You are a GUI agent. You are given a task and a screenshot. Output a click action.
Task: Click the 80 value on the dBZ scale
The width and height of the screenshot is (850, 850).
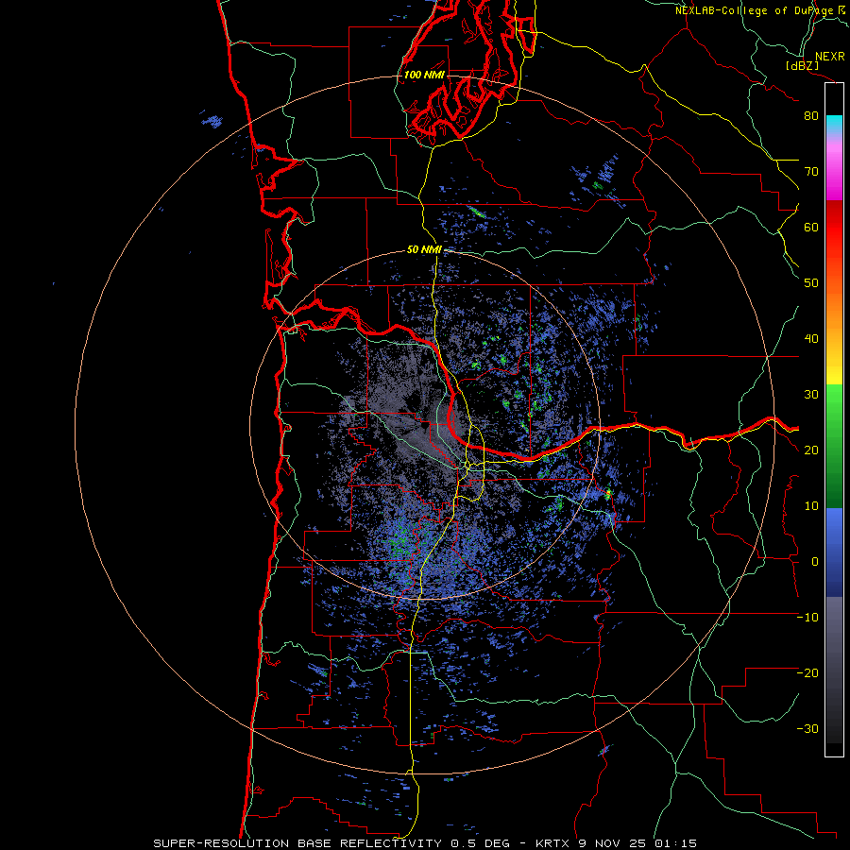coord(811,116)
